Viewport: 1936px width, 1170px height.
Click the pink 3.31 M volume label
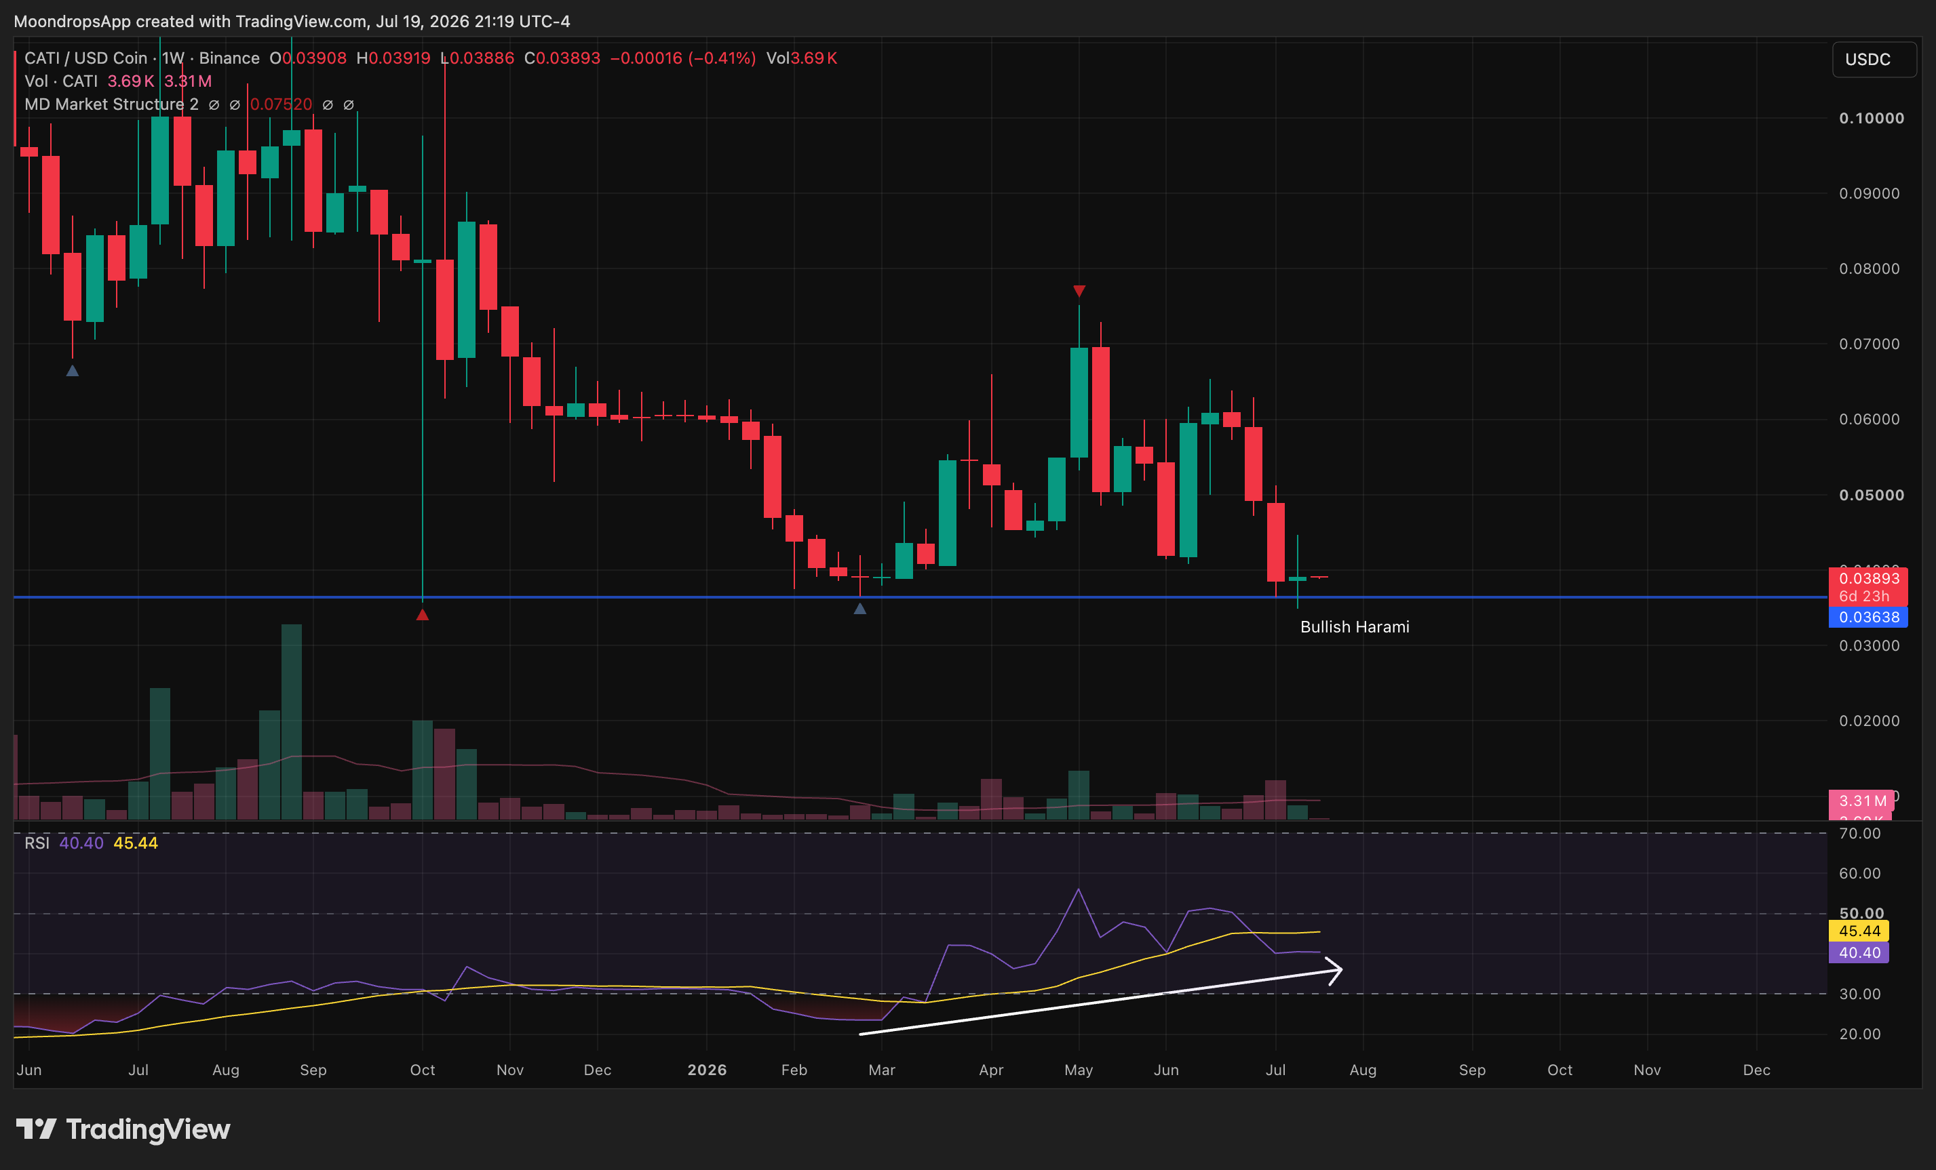(x=1862, y=801)
